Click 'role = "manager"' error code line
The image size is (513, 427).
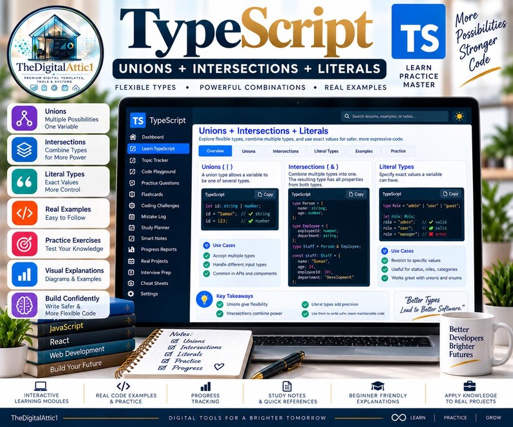coord(415,234)
